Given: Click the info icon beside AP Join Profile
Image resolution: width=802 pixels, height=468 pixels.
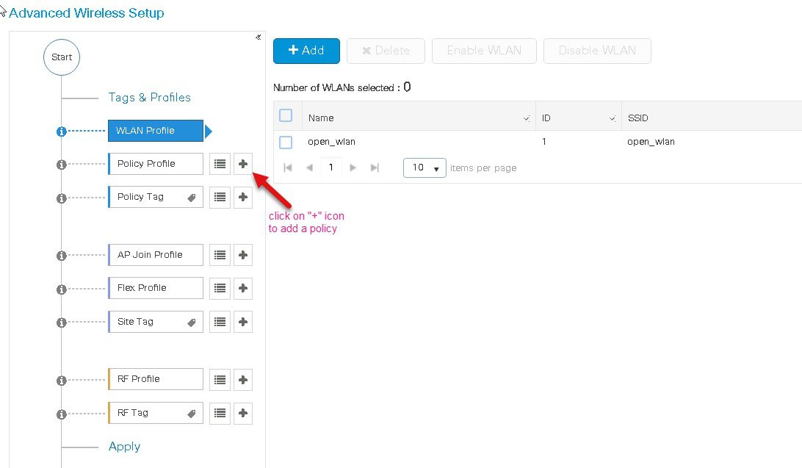Looking at the screenshot, I should point(62,255).
